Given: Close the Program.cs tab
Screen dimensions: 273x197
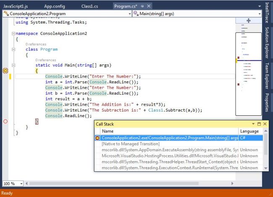Looking at the screenshot, I should coord(149,6).
